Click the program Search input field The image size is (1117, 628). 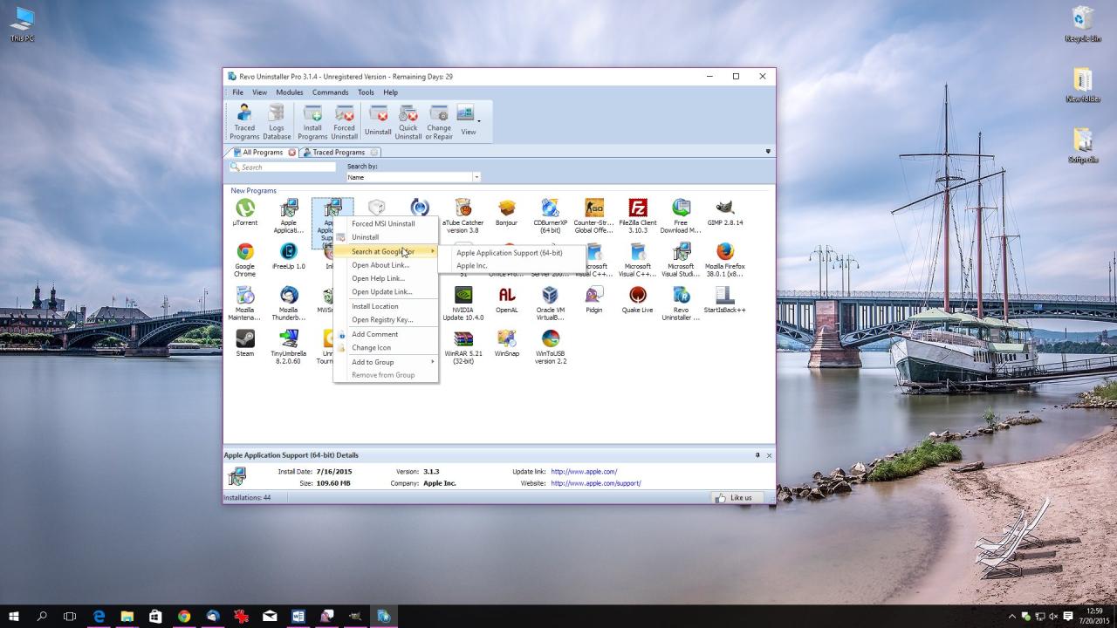tap(282, 167)
